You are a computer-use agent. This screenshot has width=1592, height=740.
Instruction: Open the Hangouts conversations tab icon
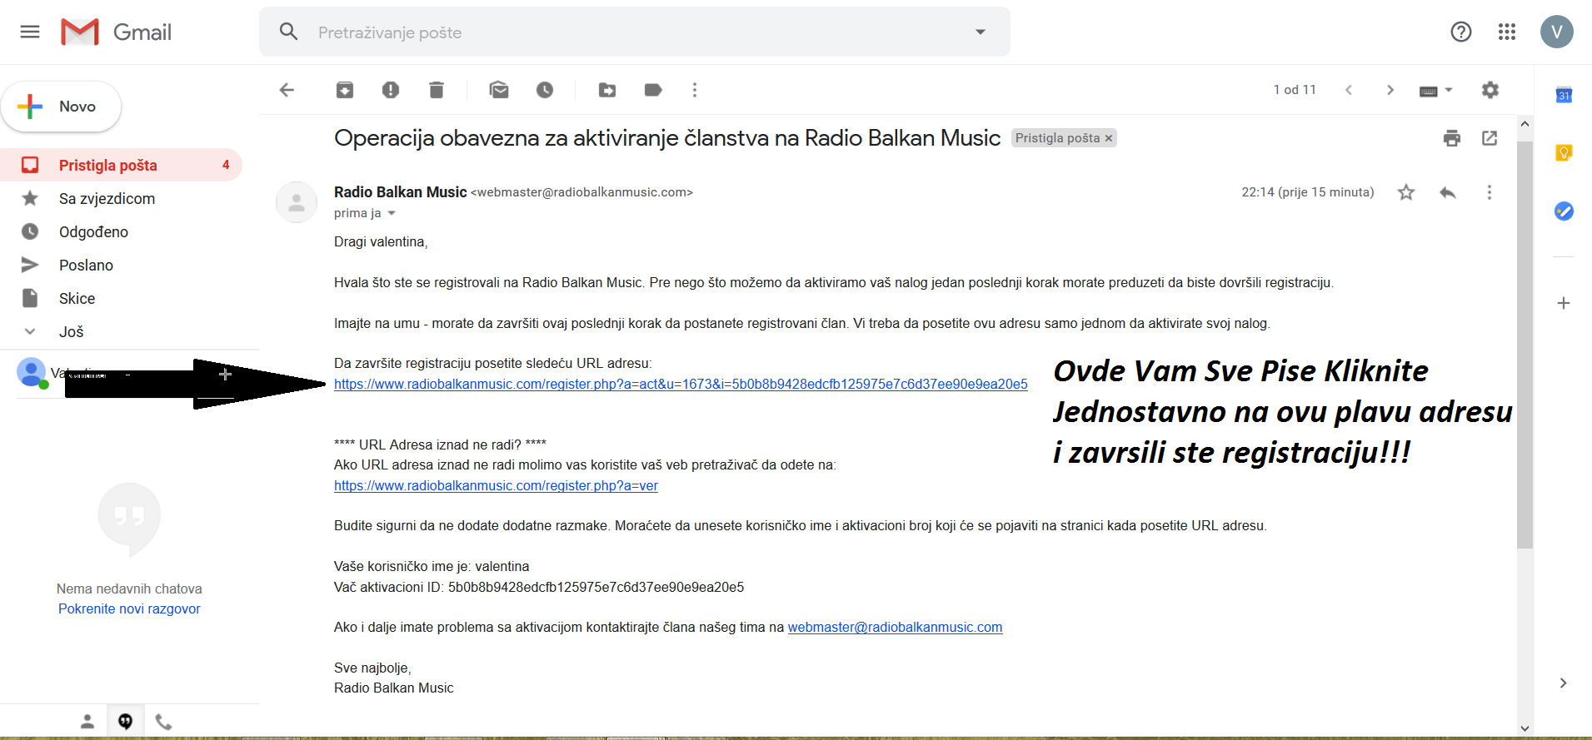pos(125,722)
